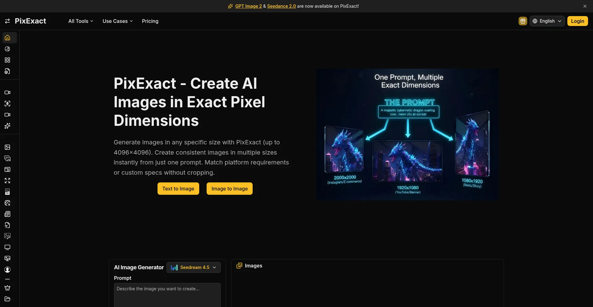Click the panel layout icon in sidebar
The image size is (593, 307).
click(x=7, y=169)
